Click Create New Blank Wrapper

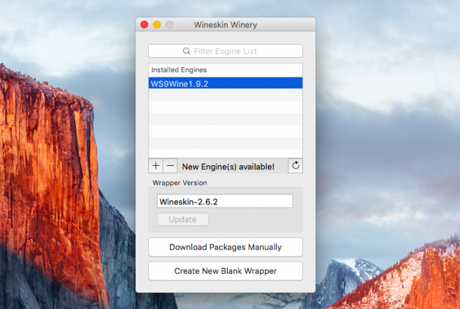(x=226, y=271)
